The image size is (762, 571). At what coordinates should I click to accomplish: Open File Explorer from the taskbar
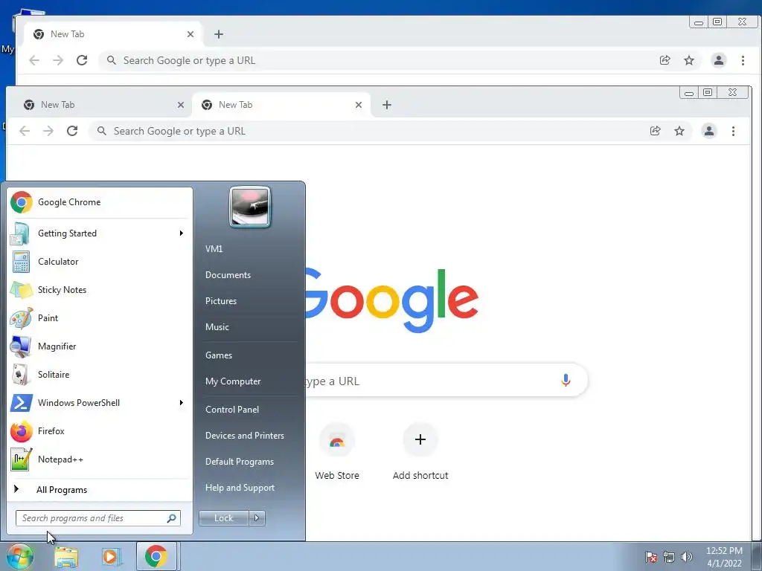pos(66,557)
